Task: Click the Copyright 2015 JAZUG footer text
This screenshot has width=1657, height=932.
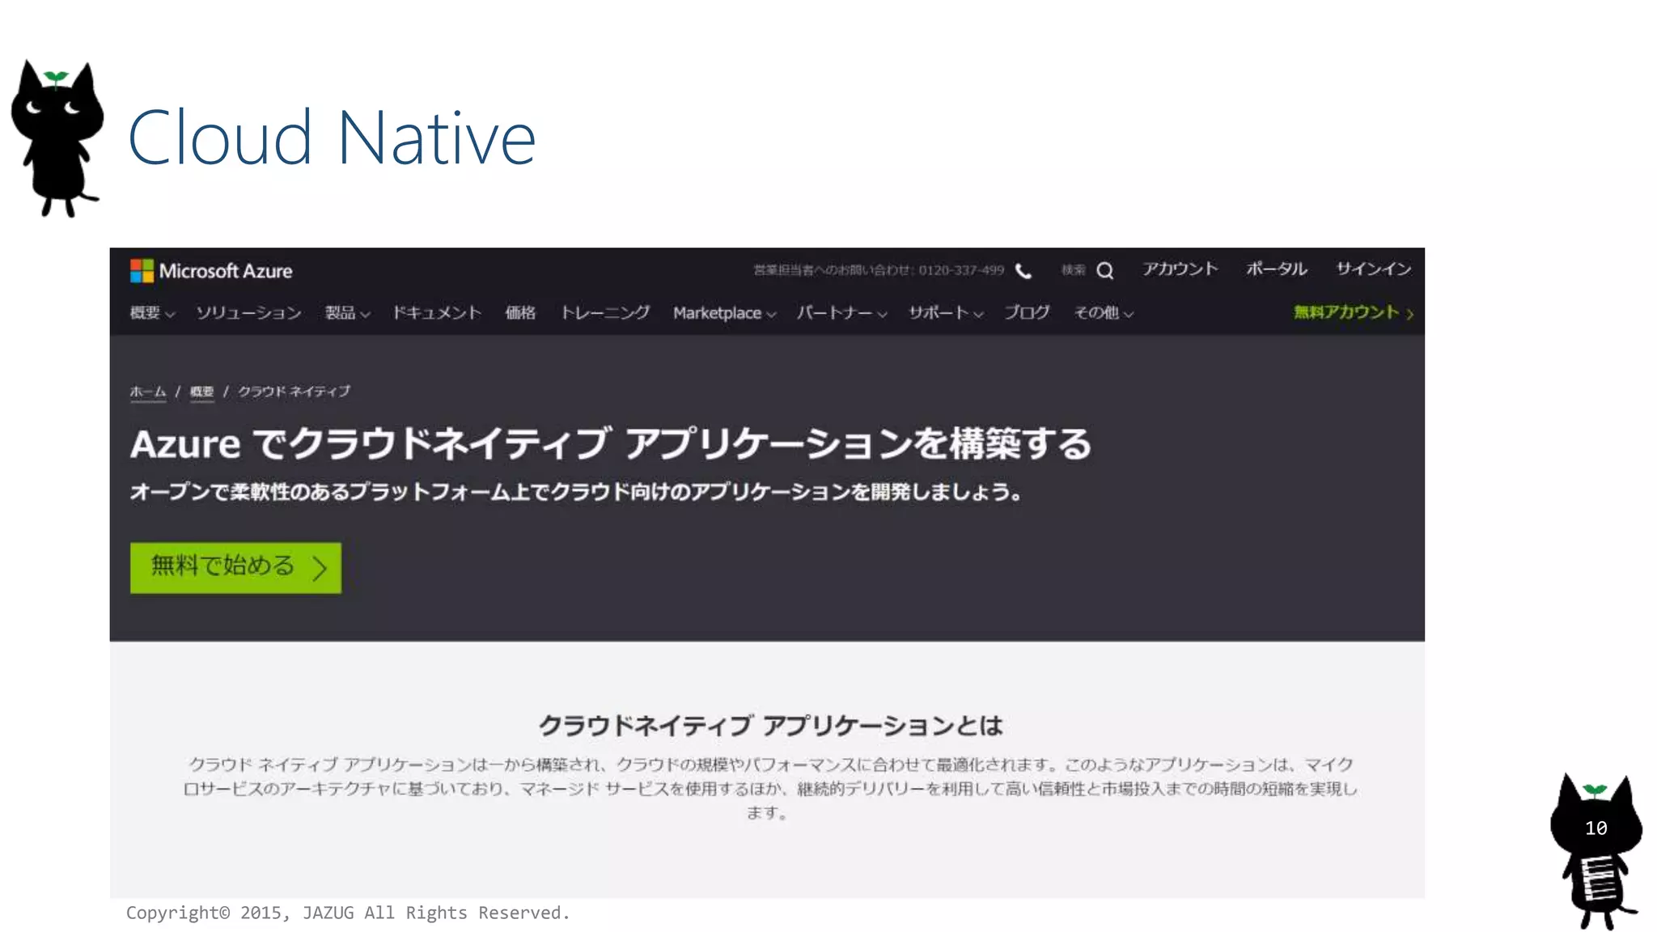Action: tap(348, 913)
